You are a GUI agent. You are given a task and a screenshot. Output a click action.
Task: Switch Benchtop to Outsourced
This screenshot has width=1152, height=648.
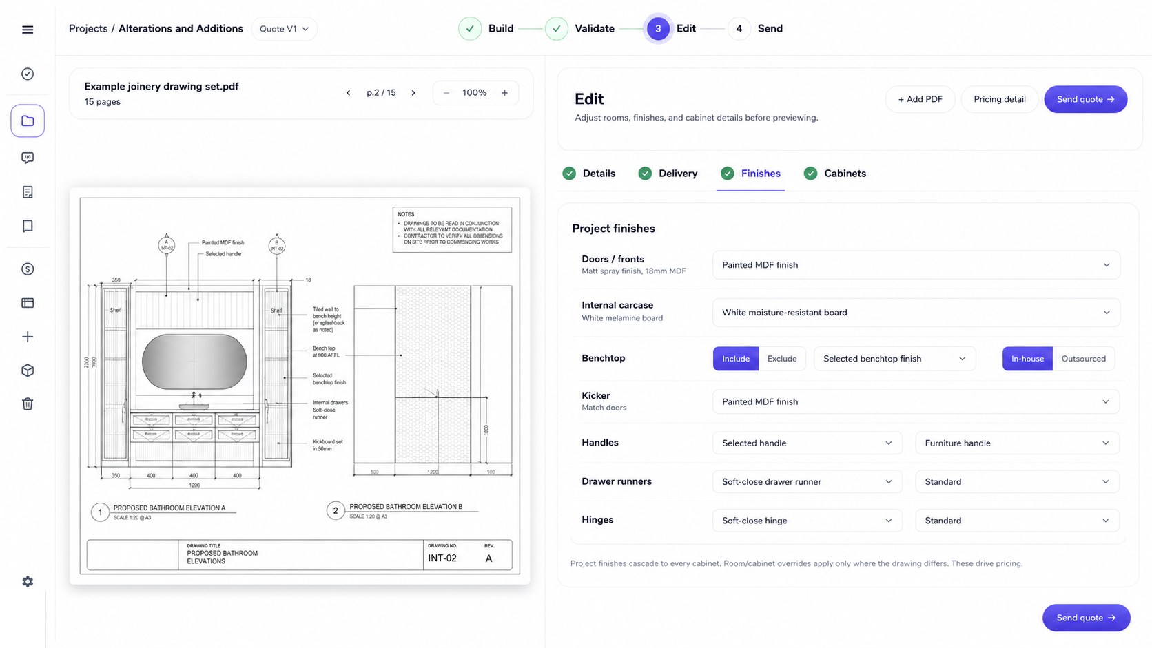[1083, 359]
